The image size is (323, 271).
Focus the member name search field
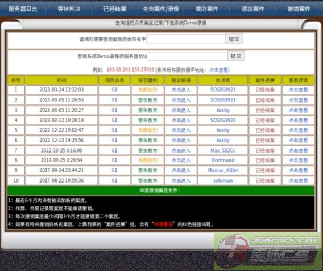(x=186, y=39)
